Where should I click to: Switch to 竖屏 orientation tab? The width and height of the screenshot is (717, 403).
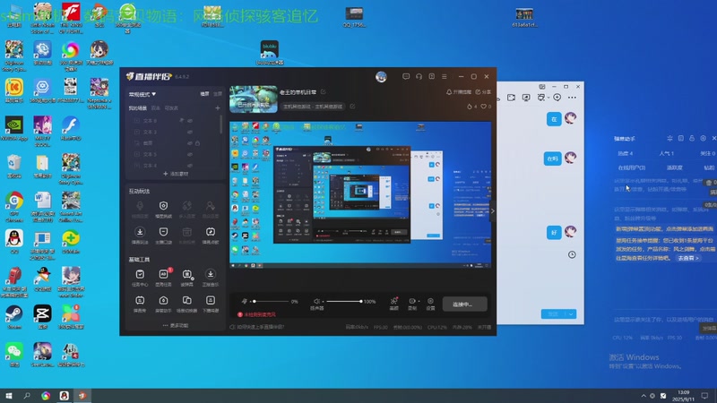(x=218, y=94)
